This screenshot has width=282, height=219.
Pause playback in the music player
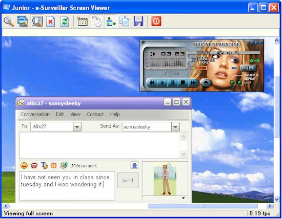tap(173, 83)
